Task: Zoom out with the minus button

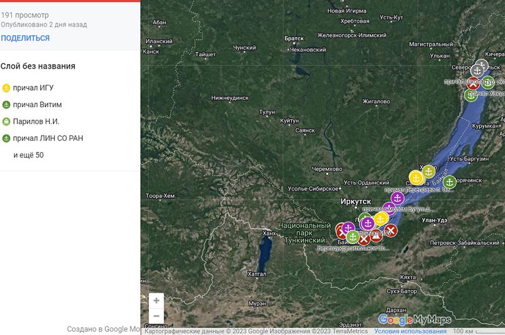Action: 156,316
